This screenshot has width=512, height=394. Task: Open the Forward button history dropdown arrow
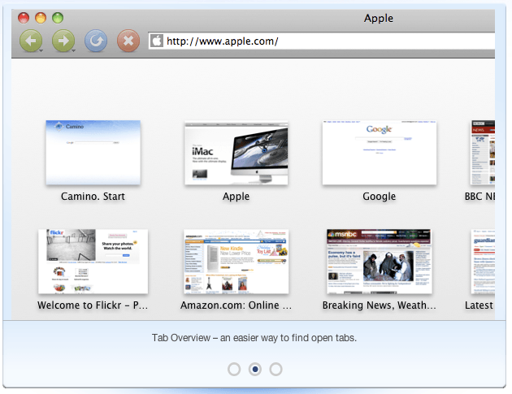[73, 50]
